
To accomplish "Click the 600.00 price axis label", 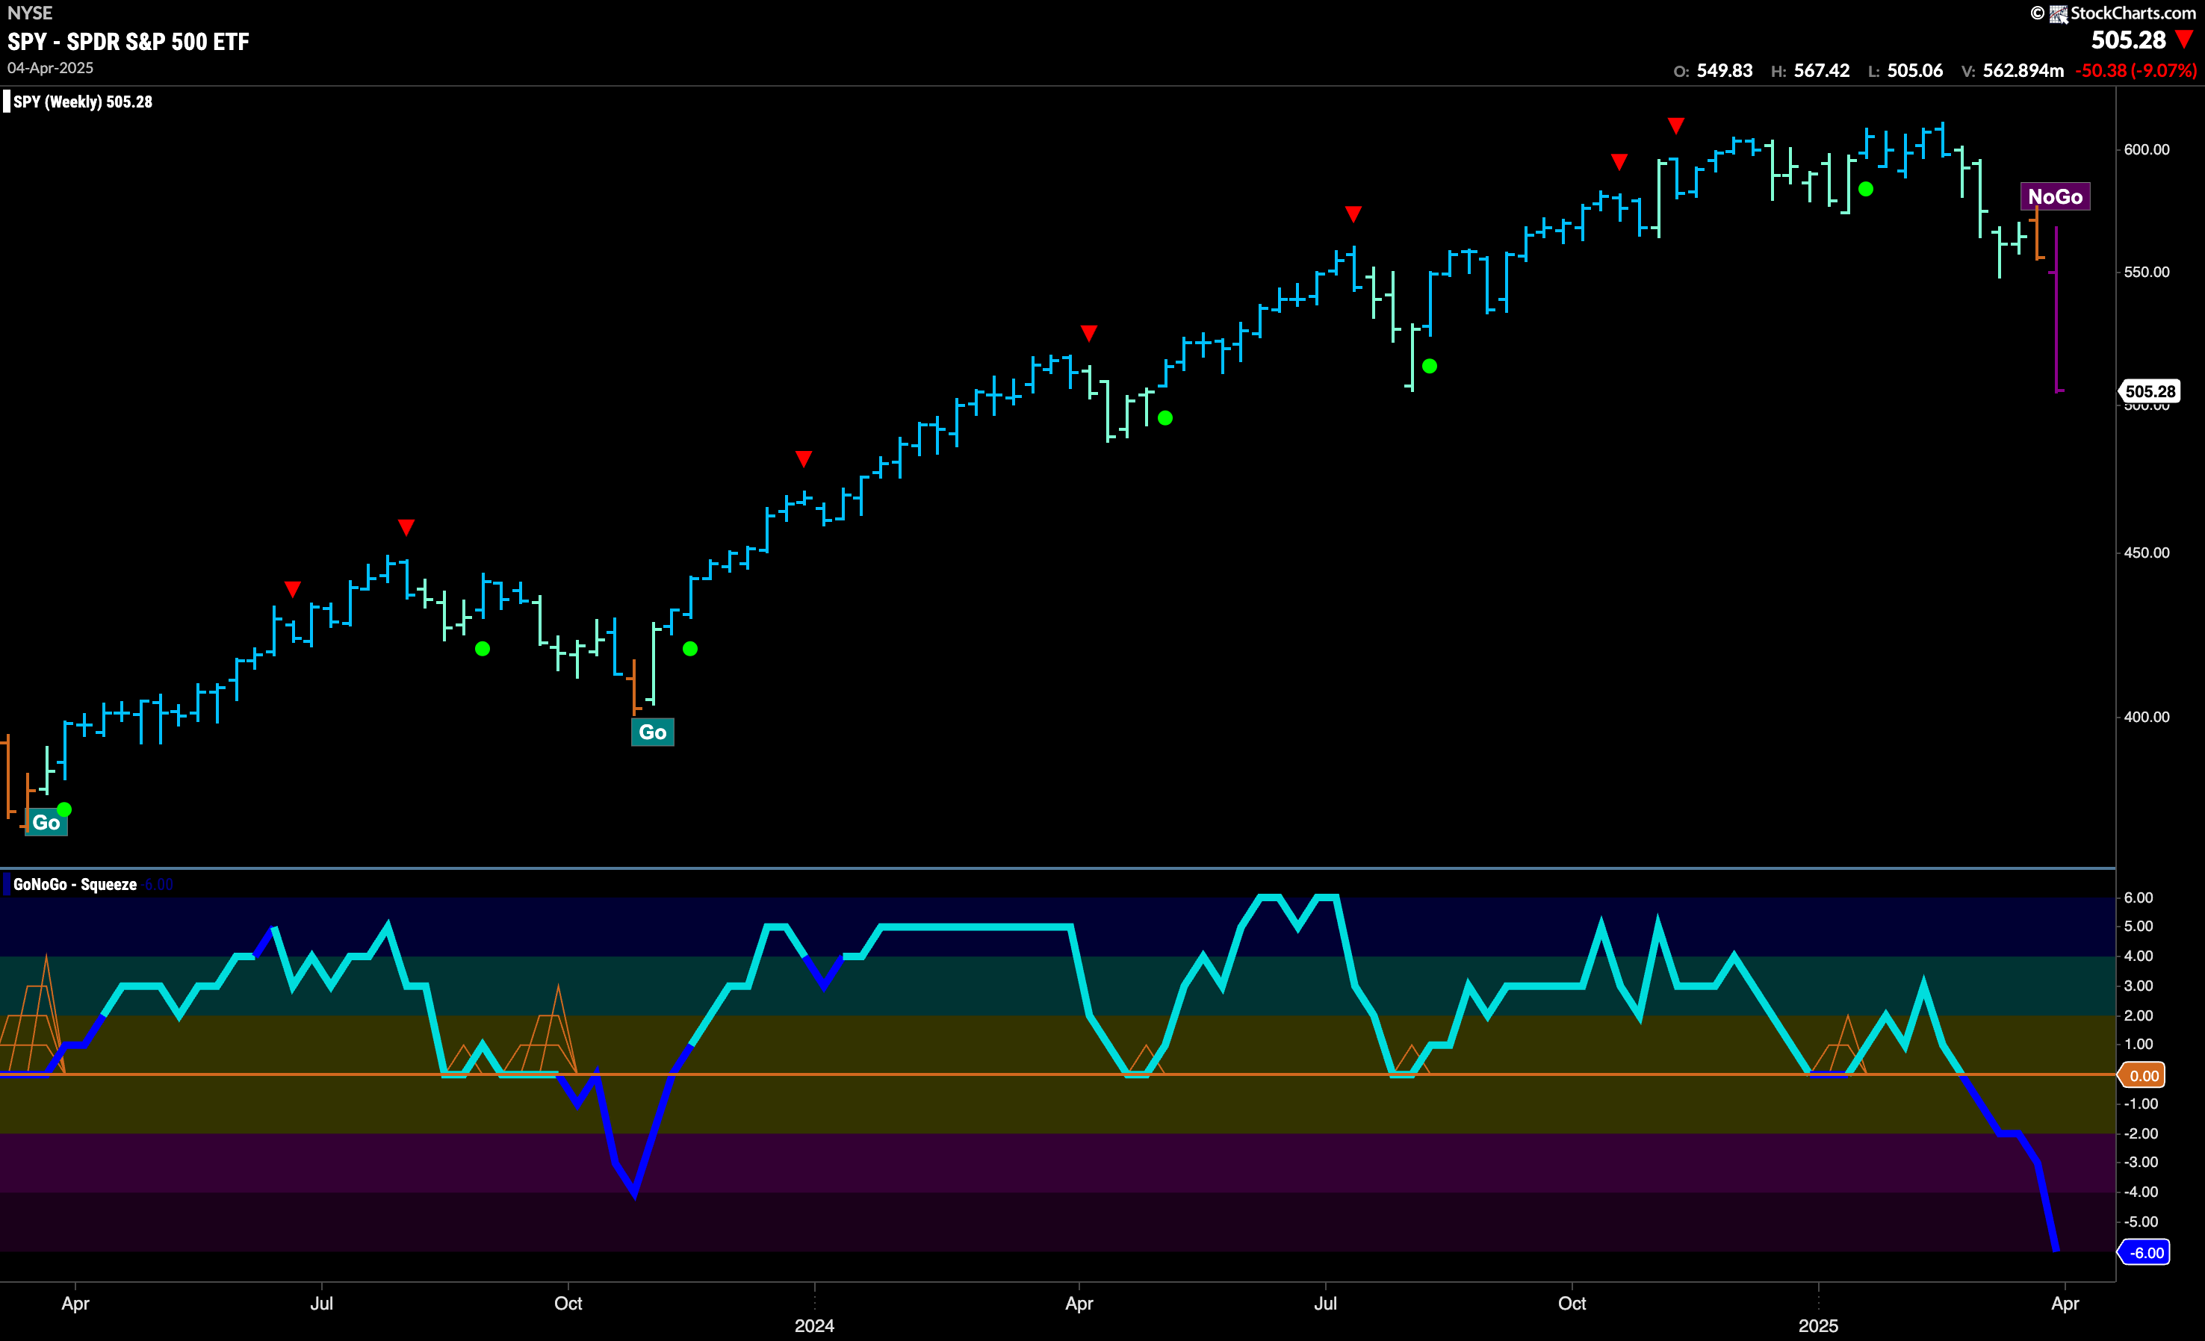I will coord(2146,149).
